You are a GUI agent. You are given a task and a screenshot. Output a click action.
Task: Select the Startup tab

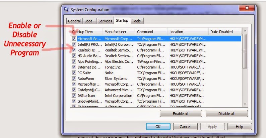pos(122,20)
